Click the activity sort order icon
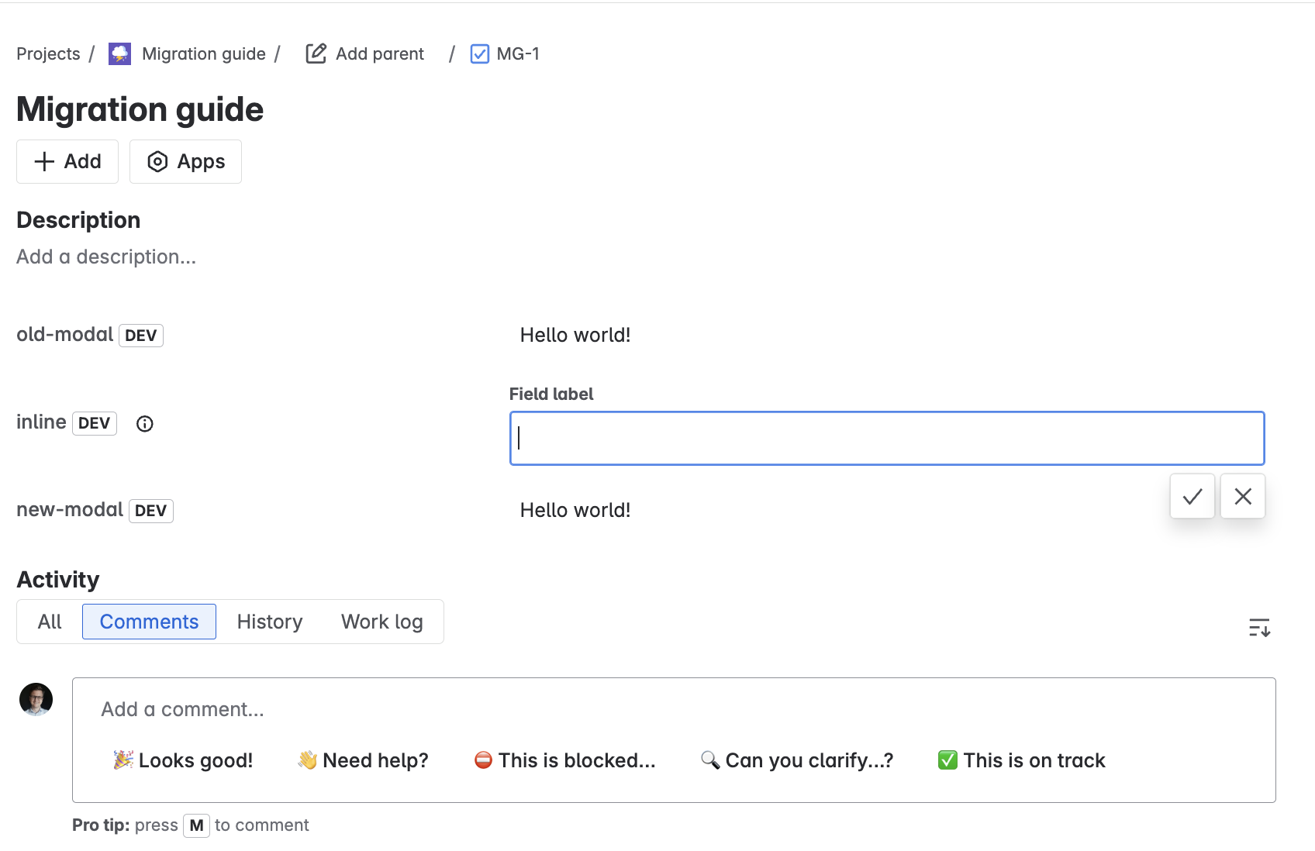Viewport: 1315px width, 851px height. [x=1259, y=628]
